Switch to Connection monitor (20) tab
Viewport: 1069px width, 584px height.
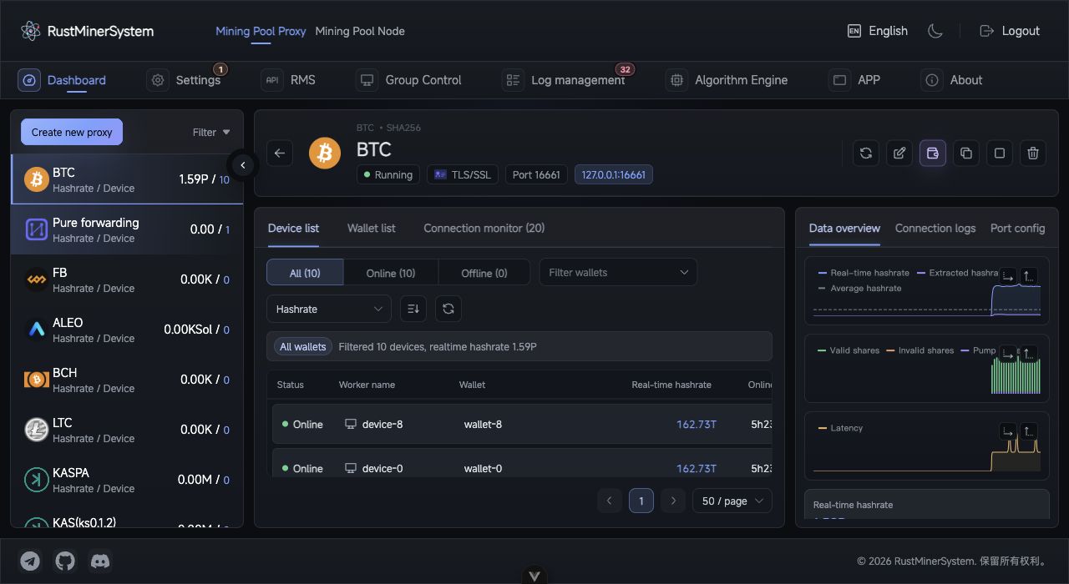click(x=484, y=228)
